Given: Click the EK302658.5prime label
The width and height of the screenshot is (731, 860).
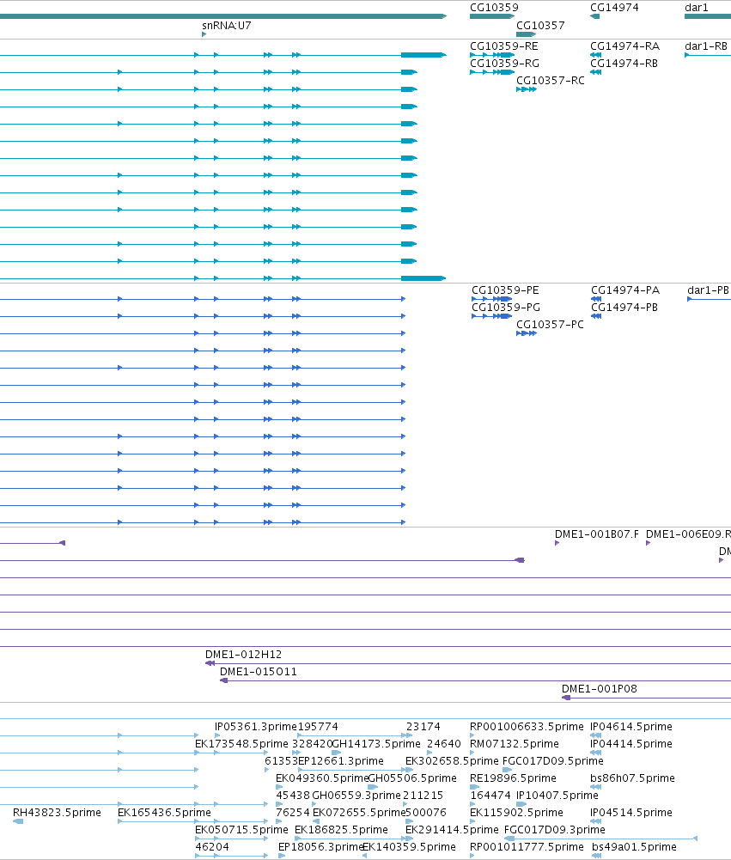Looking at the screenshot, I should coord(452,761).
